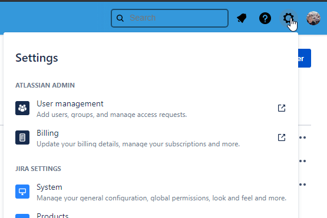Click inside the Search field
Viewport: 327px width, 218px height.
[x=170, y=18]
